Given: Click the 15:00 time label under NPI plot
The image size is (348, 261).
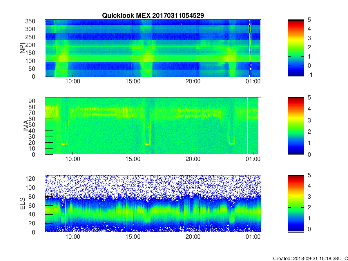Looking at the screenshot, I should (133, 82).
